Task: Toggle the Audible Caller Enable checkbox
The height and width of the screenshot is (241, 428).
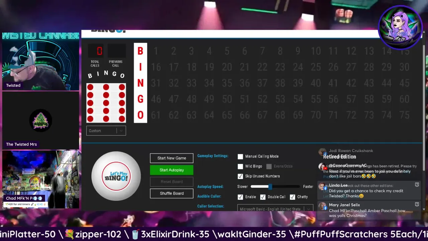Action: pos(240,197)
